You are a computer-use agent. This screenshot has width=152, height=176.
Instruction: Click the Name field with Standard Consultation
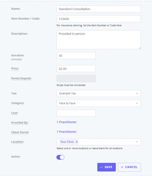99,9
